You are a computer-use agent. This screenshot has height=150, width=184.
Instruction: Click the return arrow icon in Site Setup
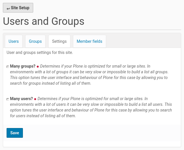pos(8,8)
